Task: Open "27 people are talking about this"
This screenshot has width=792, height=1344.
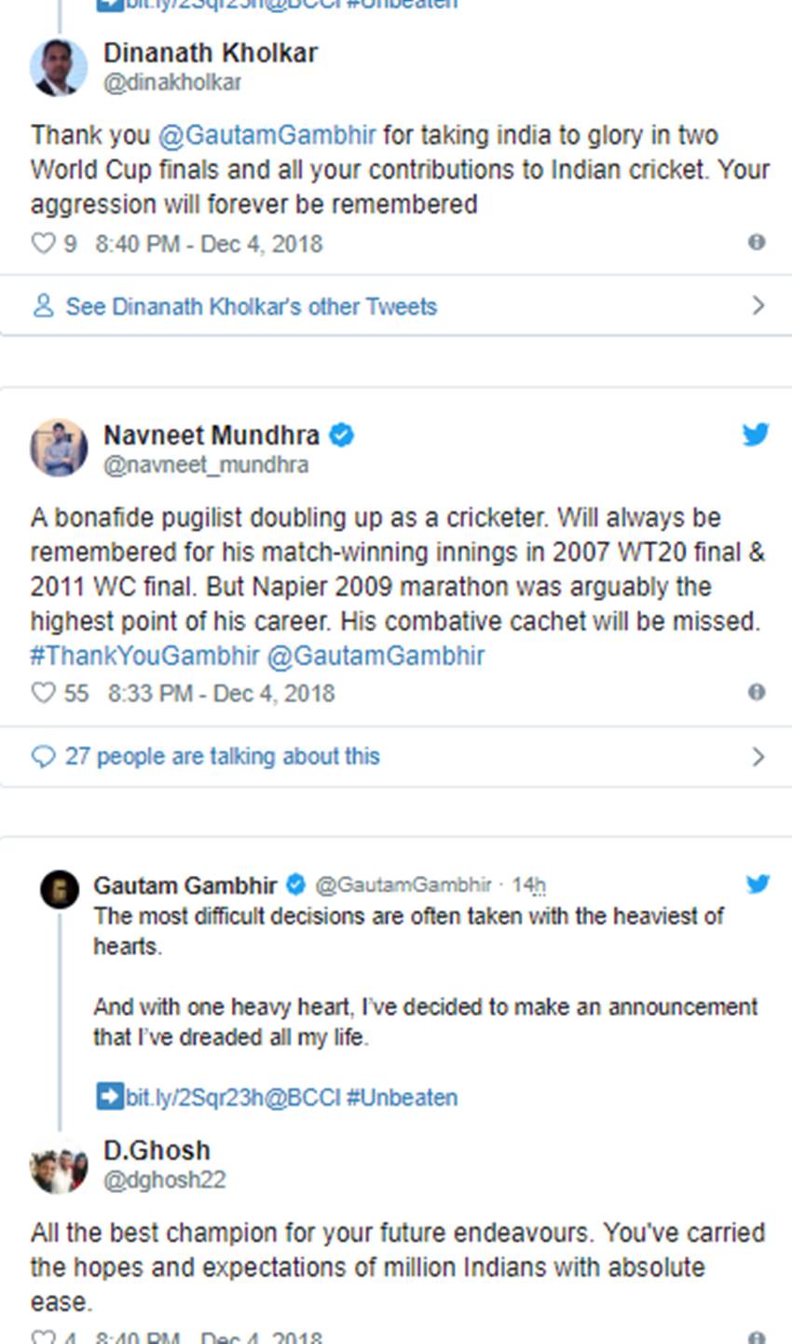Action: point(222,756)
